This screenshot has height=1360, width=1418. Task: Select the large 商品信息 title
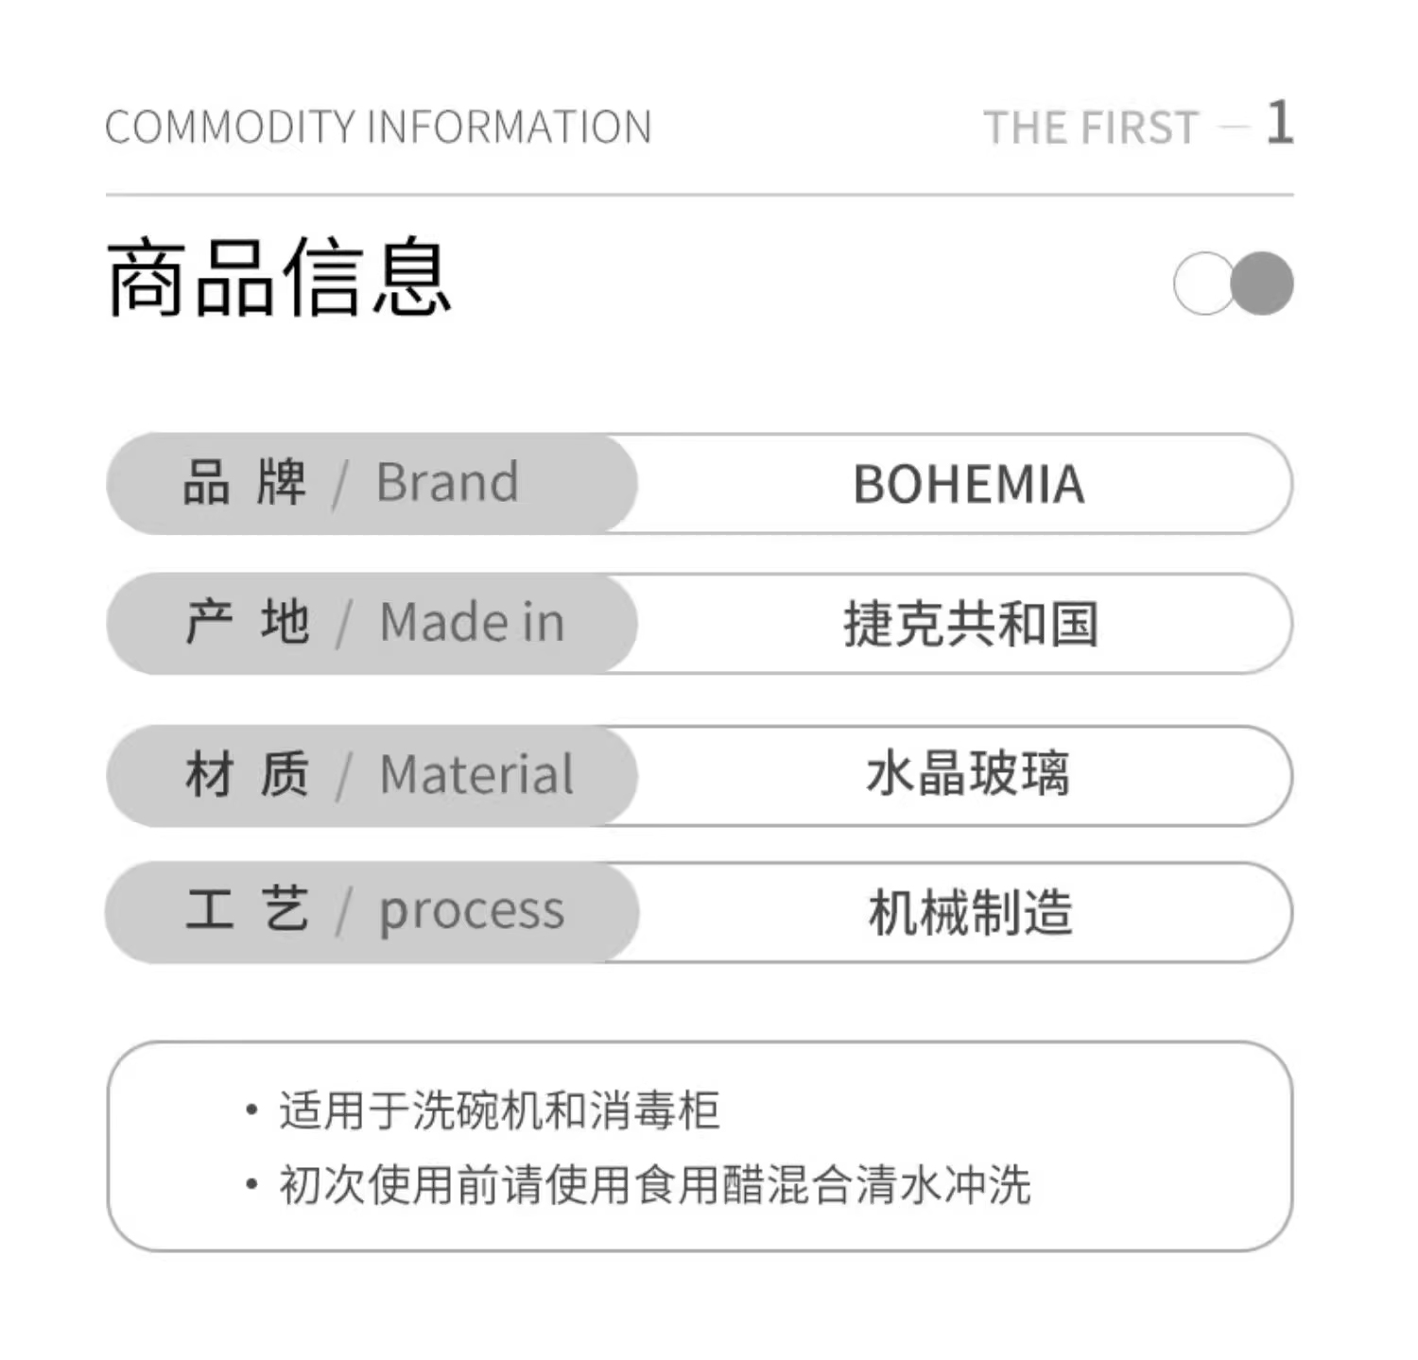pos(279,278)
